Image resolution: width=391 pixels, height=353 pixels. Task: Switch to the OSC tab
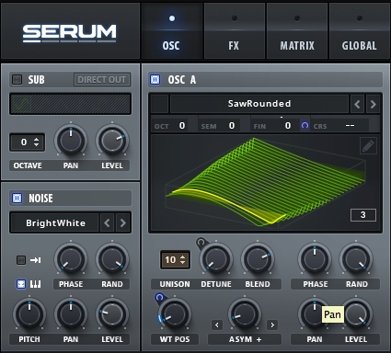[x=171, y=30]
